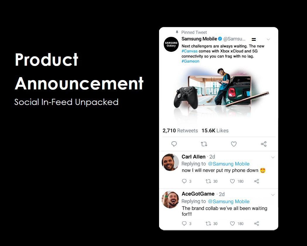Open Samsung Galaxy profile avatar
307x246 pixels.
point(171,45)
